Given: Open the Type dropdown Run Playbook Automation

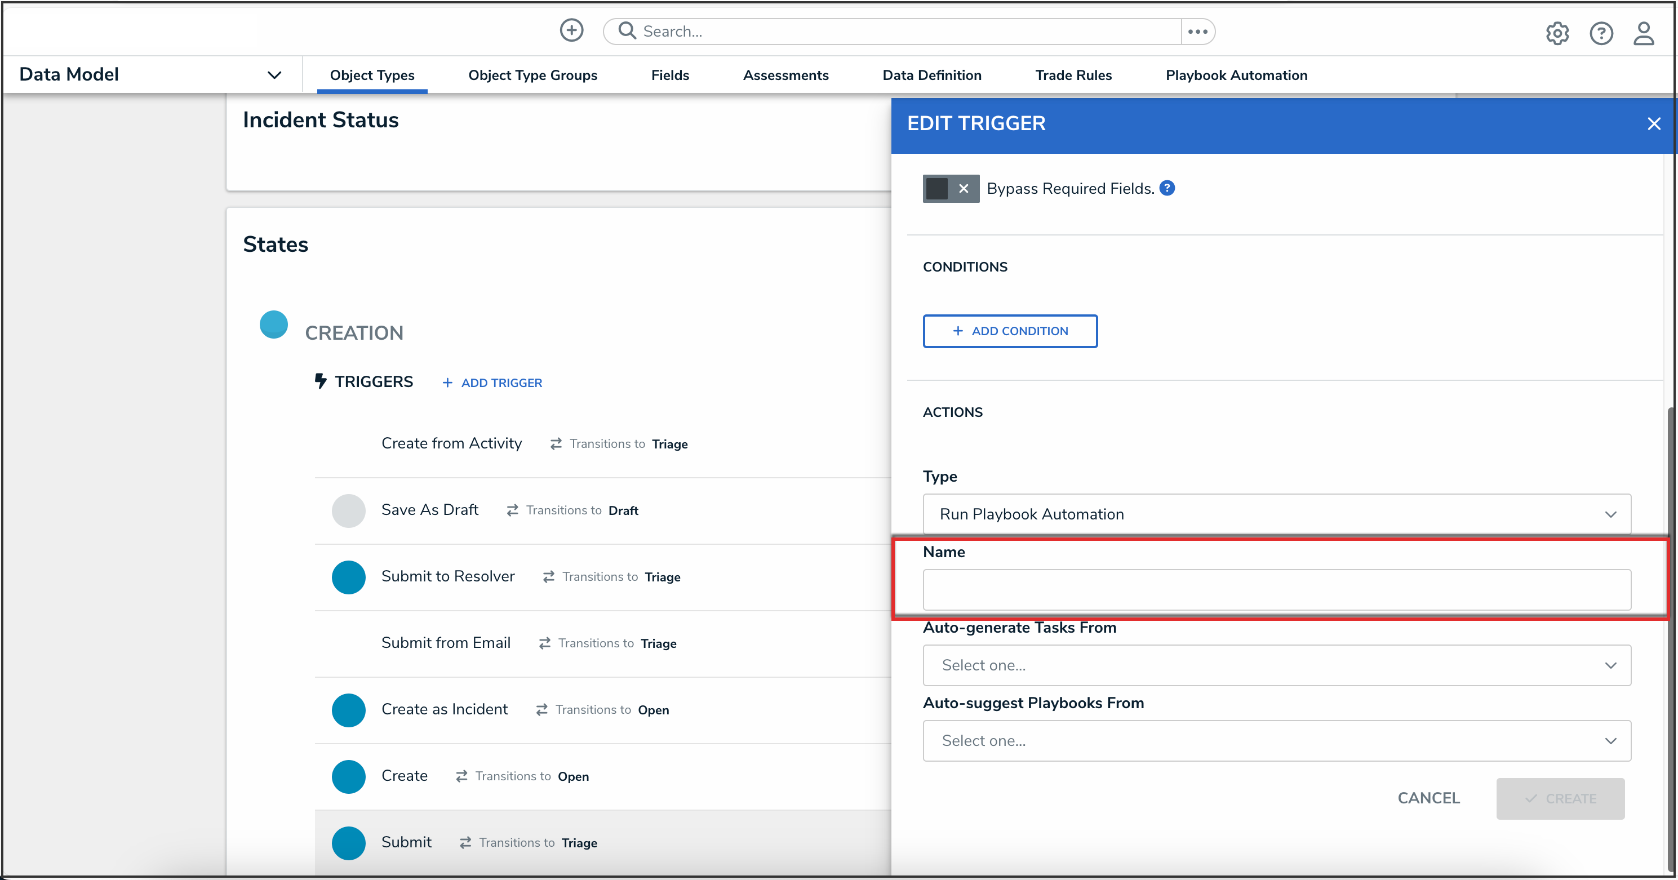Looking at the screenshot, I should (x=1276, y=514).
